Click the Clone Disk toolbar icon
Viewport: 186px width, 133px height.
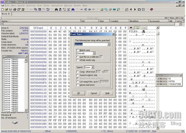click(106, 9)
